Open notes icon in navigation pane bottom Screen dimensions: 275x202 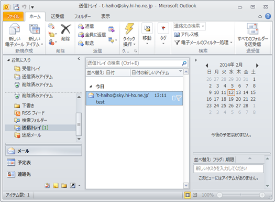pyautogui.click(x=56, y=186)
